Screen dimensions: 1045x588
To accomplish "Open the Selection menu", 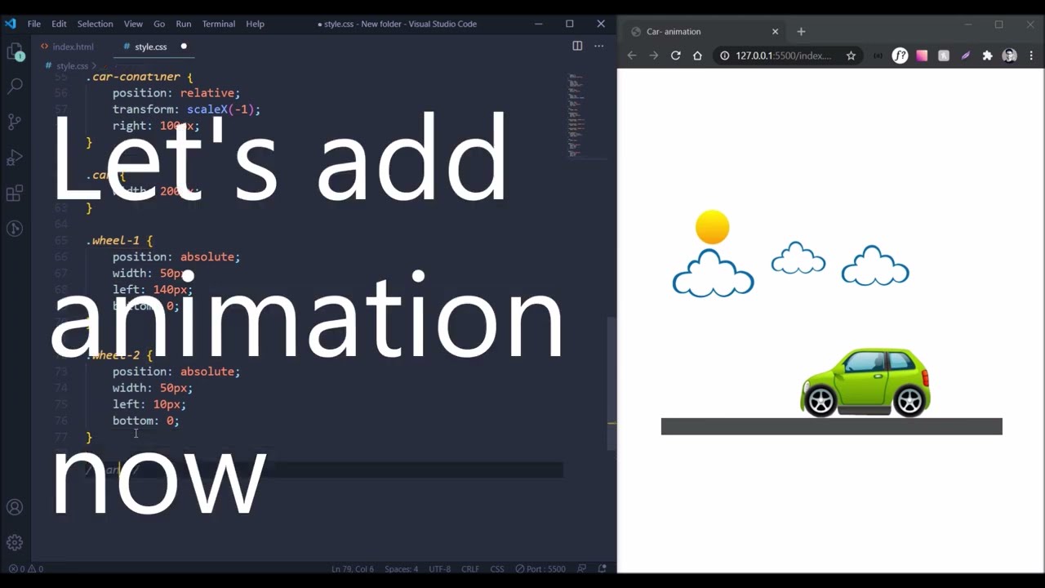I will click(x=95, y=24).
